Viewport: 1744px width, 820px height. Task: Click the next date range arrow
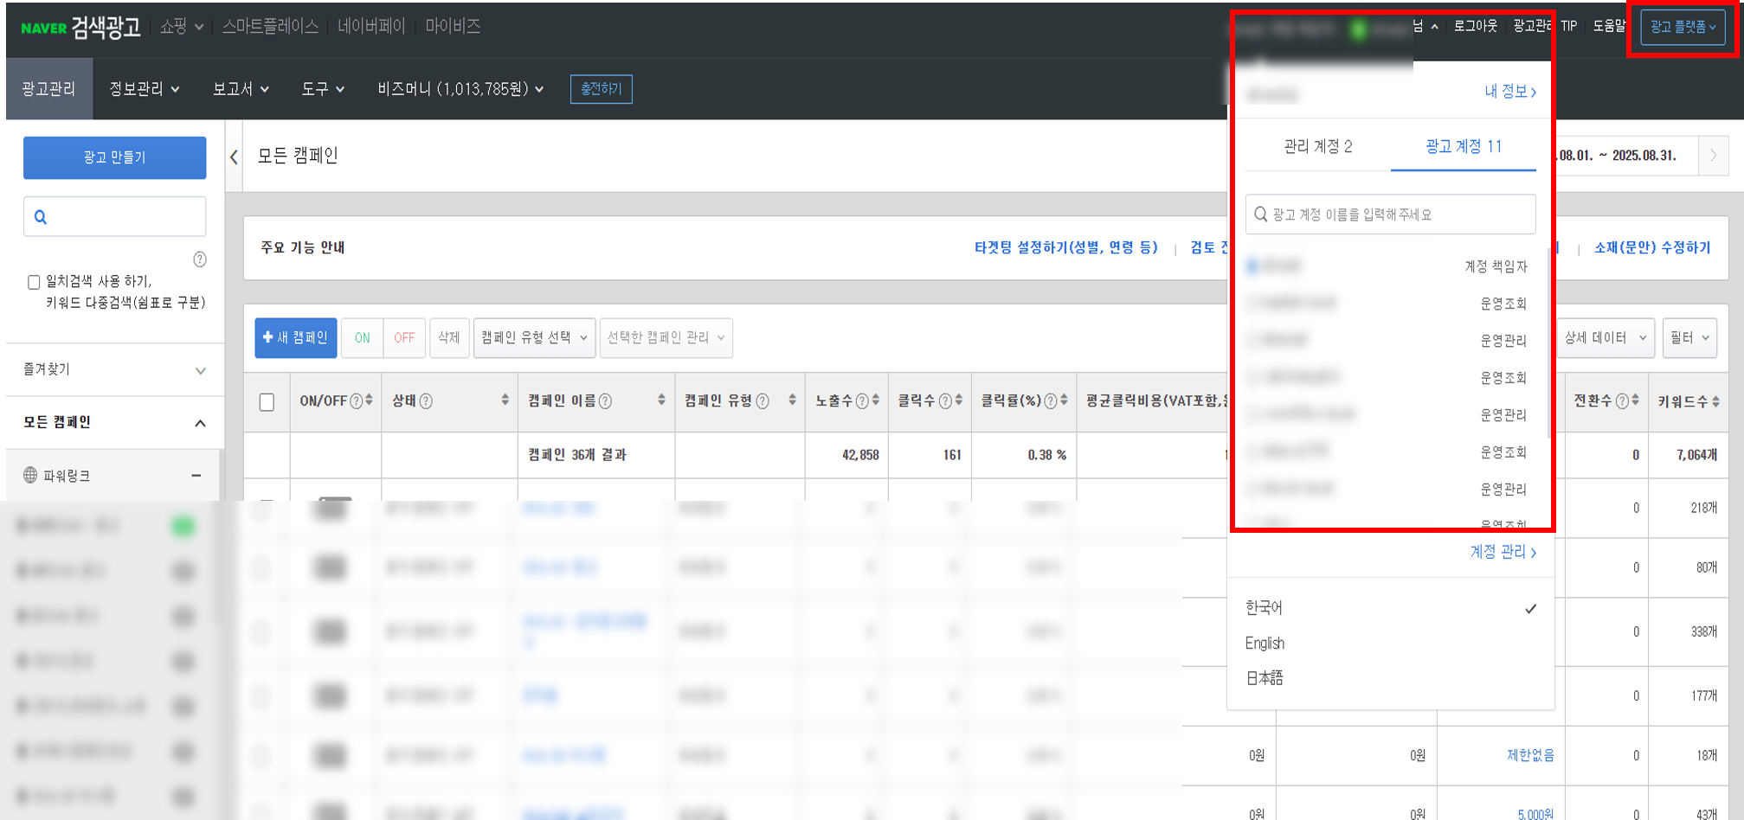click(x=1713, y=156)
